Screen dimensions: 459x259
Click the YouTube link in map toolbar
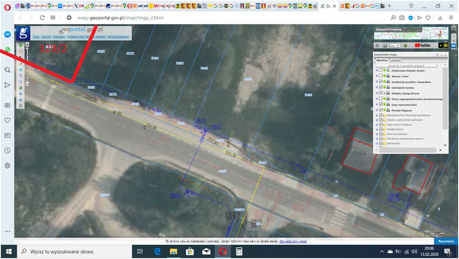[423, 45]
